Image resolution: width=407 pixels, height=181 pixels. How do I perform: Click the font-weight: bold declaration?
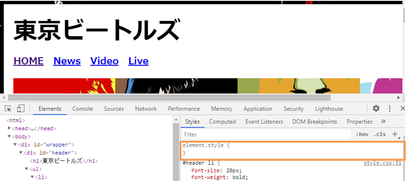[x=220, y=178]
